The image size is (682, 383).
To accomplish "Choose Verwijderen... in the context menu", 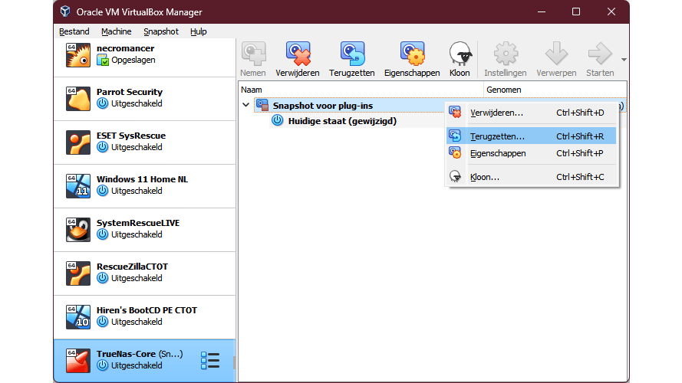I will pyautogui.click(x=531, y=113).
